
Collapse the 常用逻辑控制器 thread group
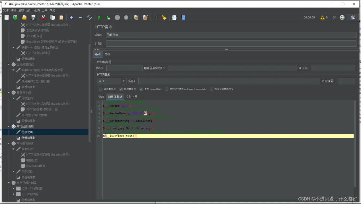point(9,183)
